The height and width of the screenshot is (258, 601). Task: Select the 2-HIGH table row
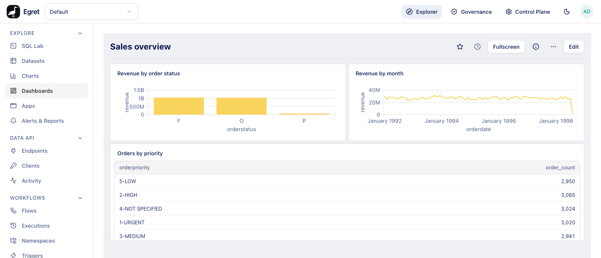[347, 195]
